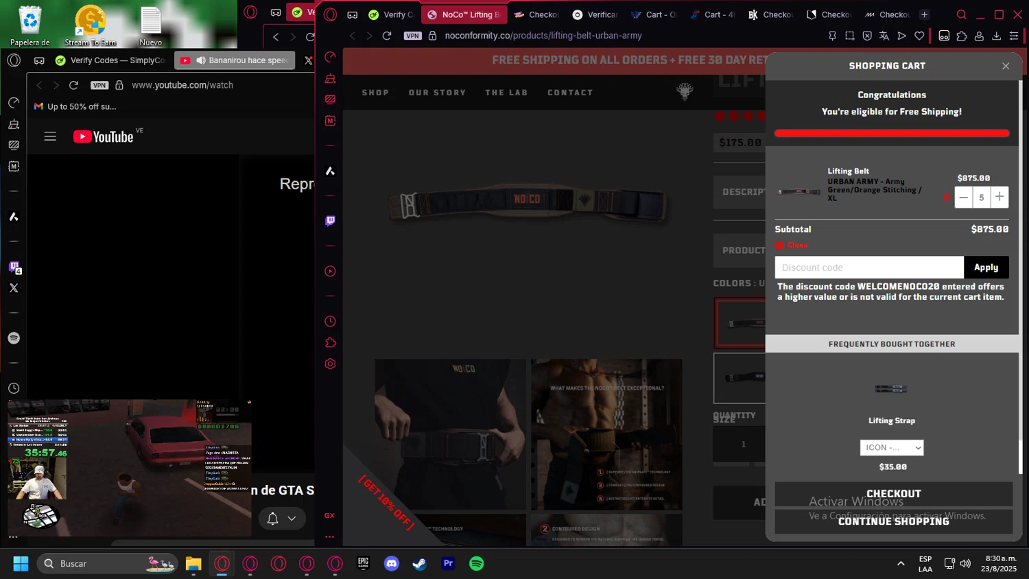Screen dimensions: 1029x579
Task: Open the SHOP menu on NoCo site
Action: click(x=375, y=93)
